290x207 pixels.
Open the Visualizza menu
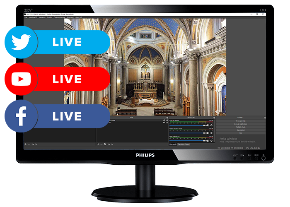42,17
